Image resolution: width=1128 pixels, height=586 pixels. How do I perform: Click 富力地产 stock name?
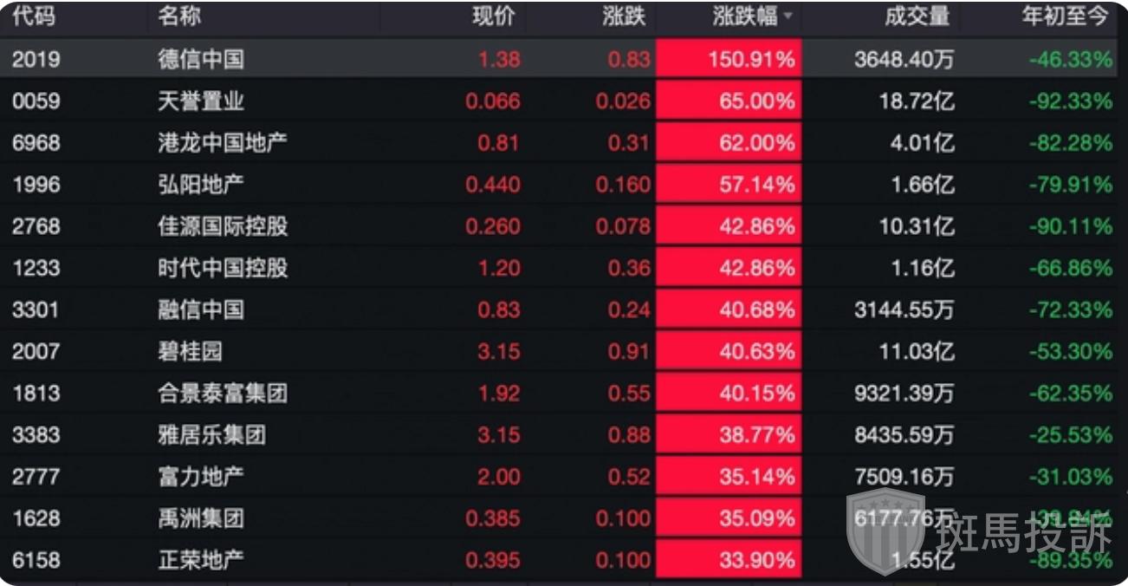coord(201,476)
